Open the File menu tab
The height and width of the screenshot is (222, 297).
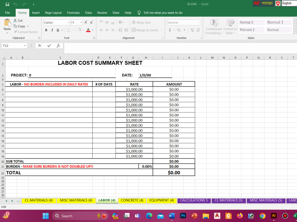[8, 13]
